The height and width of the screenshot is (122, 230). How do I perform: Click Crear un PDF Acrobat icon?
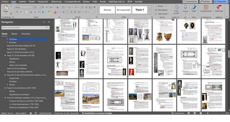[x=176, y=10]
